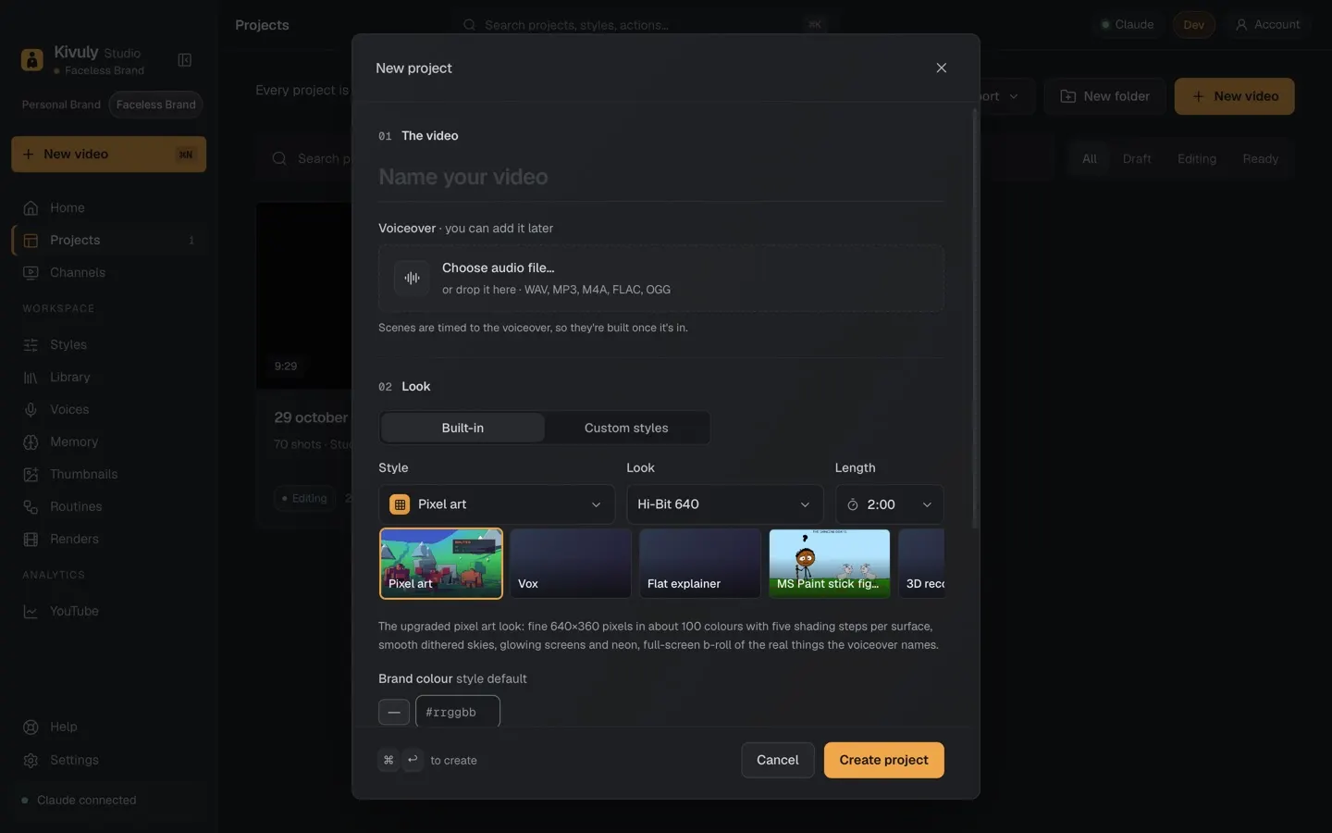Click the brand colour swatch
This screenshot has width=1332, height=833.
394,712
